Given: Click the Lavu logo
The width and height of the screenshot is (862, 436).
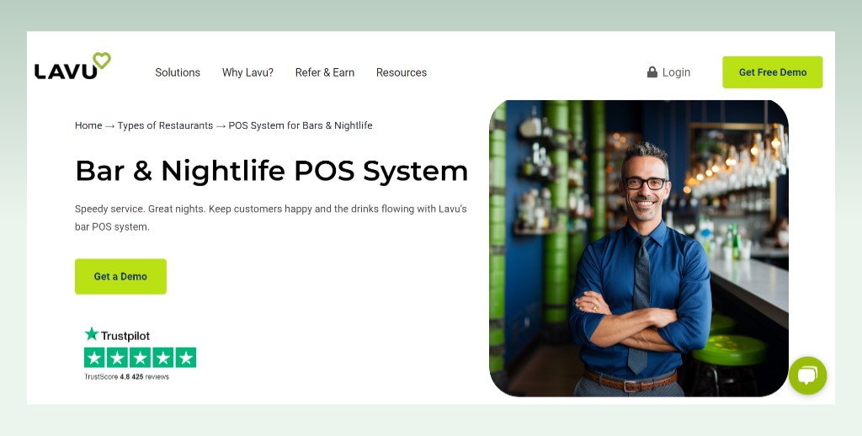Looking at the screenshot, I should 72,66.
